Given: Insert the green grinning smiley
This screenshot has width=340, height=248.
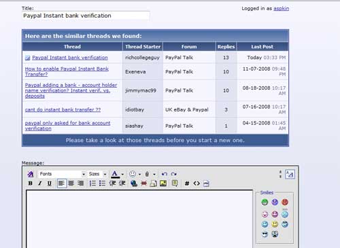Looking at the screenshot, I should click(x=265, y=202).
